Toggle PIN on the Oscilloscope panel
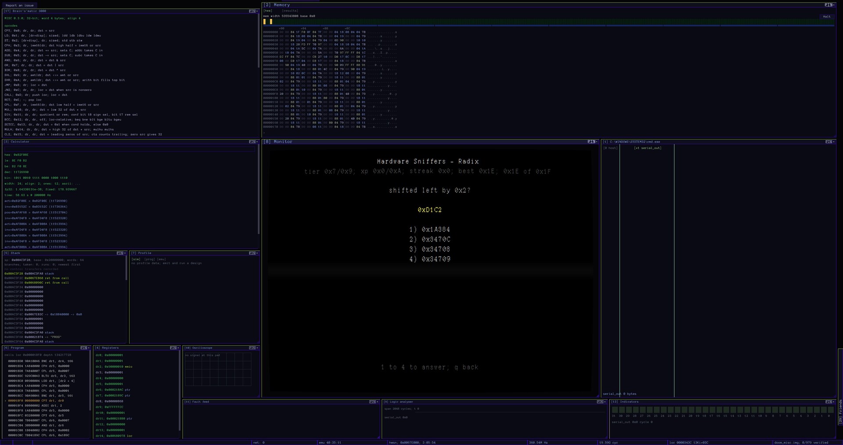This screenshot has width=843, height=445. coord(252,347)
